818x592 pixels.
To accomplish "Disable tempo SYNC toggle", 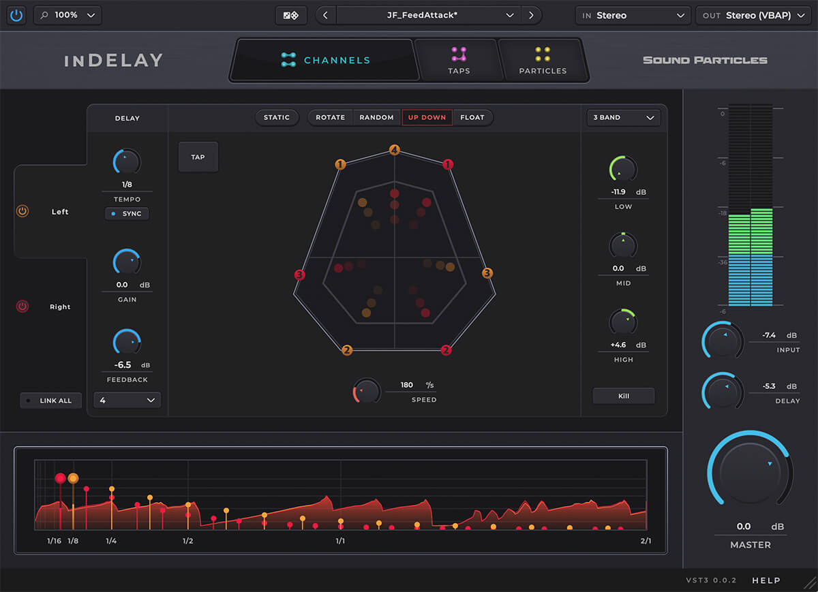I will 127,214.
